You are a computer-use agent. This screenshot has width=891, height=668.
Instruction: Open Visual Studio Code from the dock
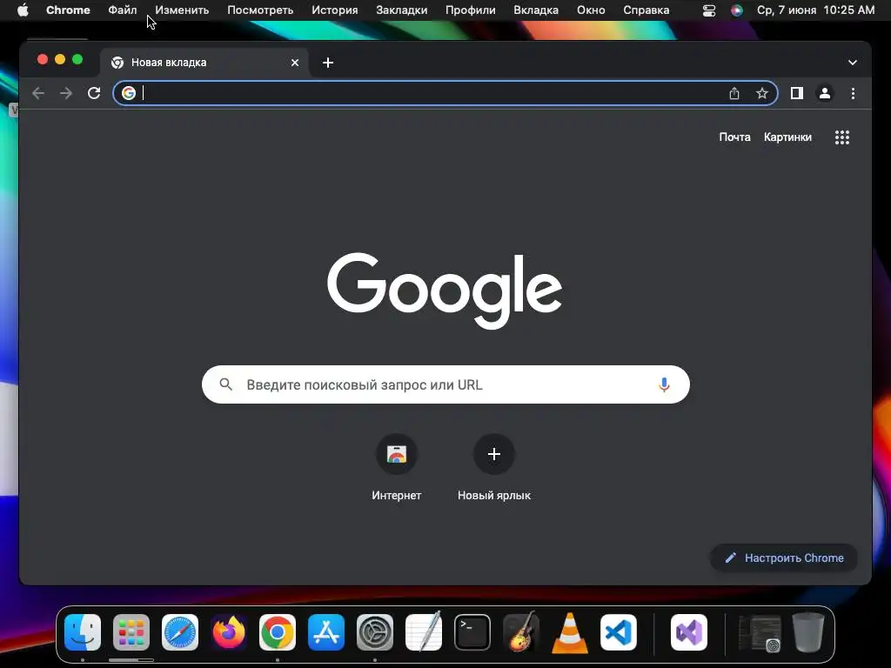pos(619,632)
